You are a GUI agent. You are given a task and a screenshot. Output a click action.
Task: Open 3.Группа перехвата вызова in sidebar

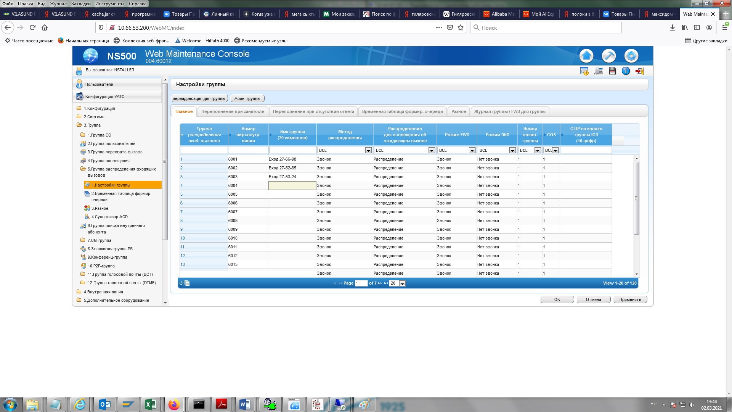click(115, 152)
